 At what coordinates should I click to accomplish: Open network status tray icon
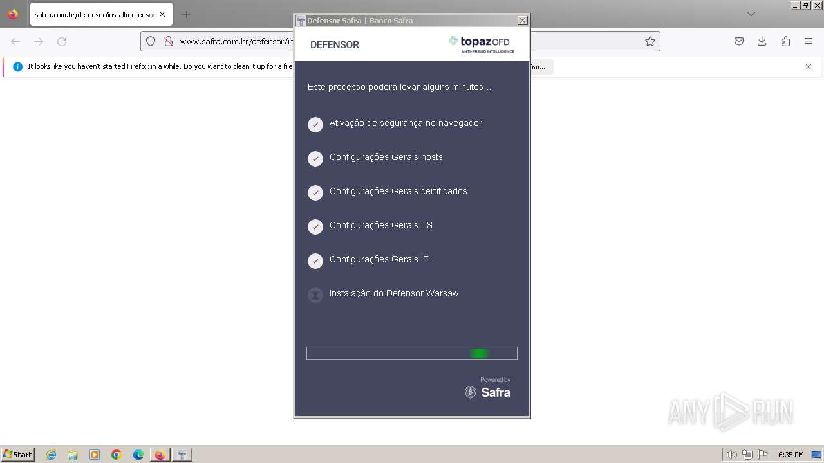pos(747,455)
